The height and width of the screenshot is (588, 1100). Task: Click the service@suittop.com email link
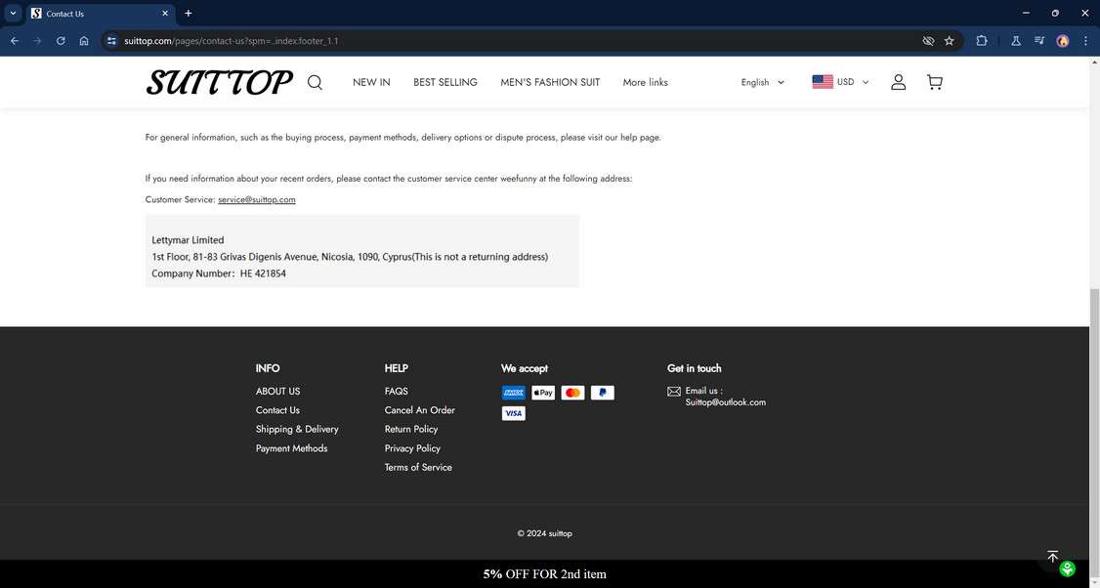257,199
